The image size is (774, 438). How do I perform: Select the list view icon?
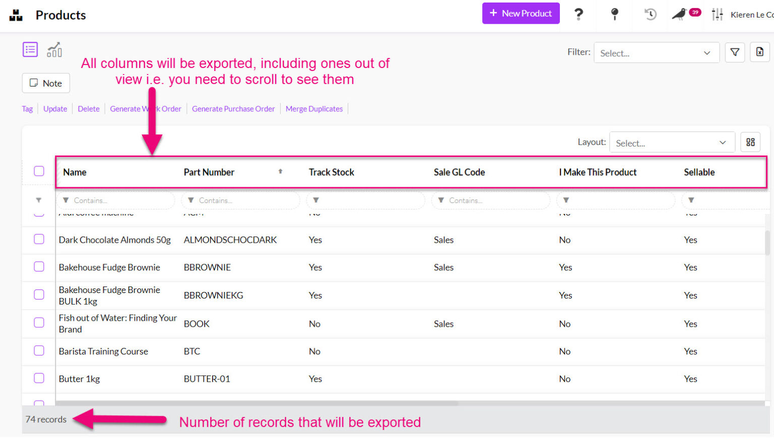coord(30,49)
